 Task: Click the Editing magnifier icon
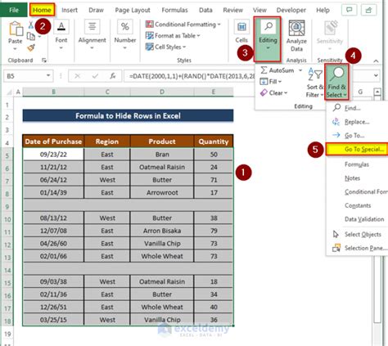268,27
